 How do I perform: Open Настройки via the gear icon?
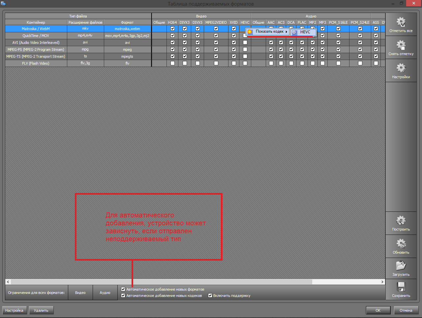(401, 68)
